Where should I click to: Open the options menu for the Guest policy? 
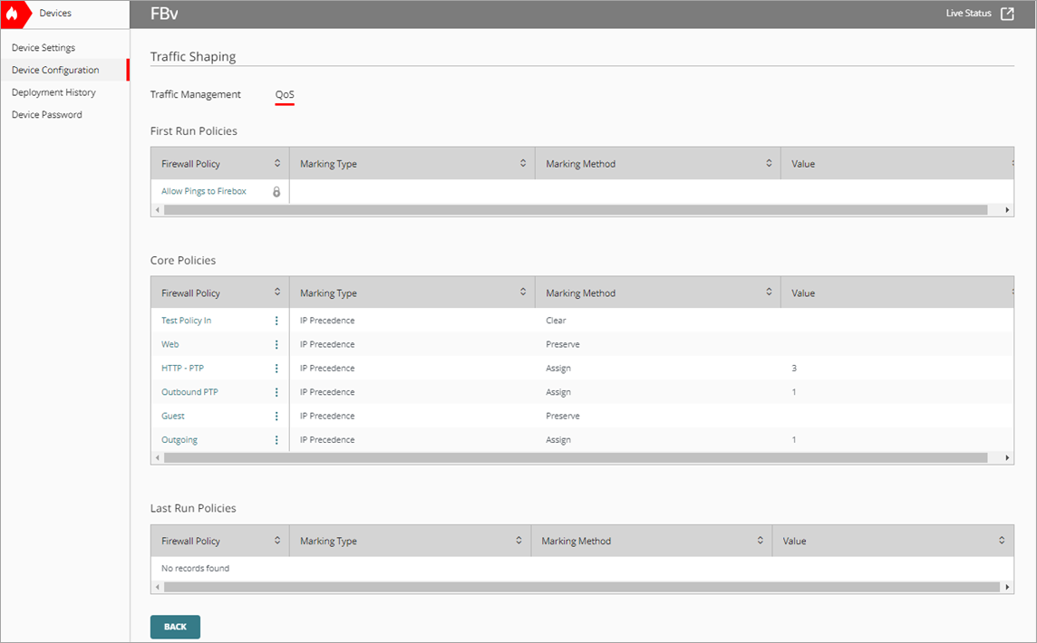pos(276,416)
